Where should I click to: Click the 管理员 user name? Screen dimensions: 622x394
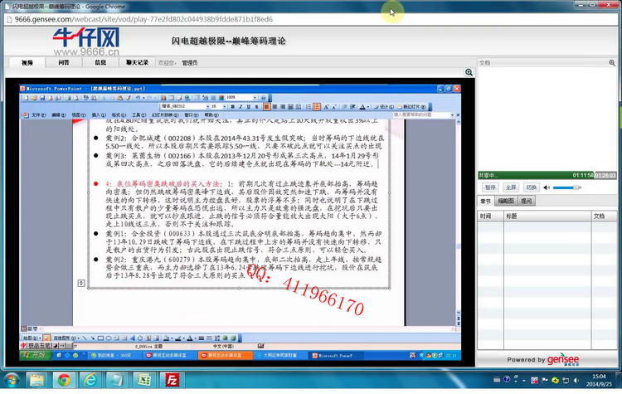tap(190, 63)
